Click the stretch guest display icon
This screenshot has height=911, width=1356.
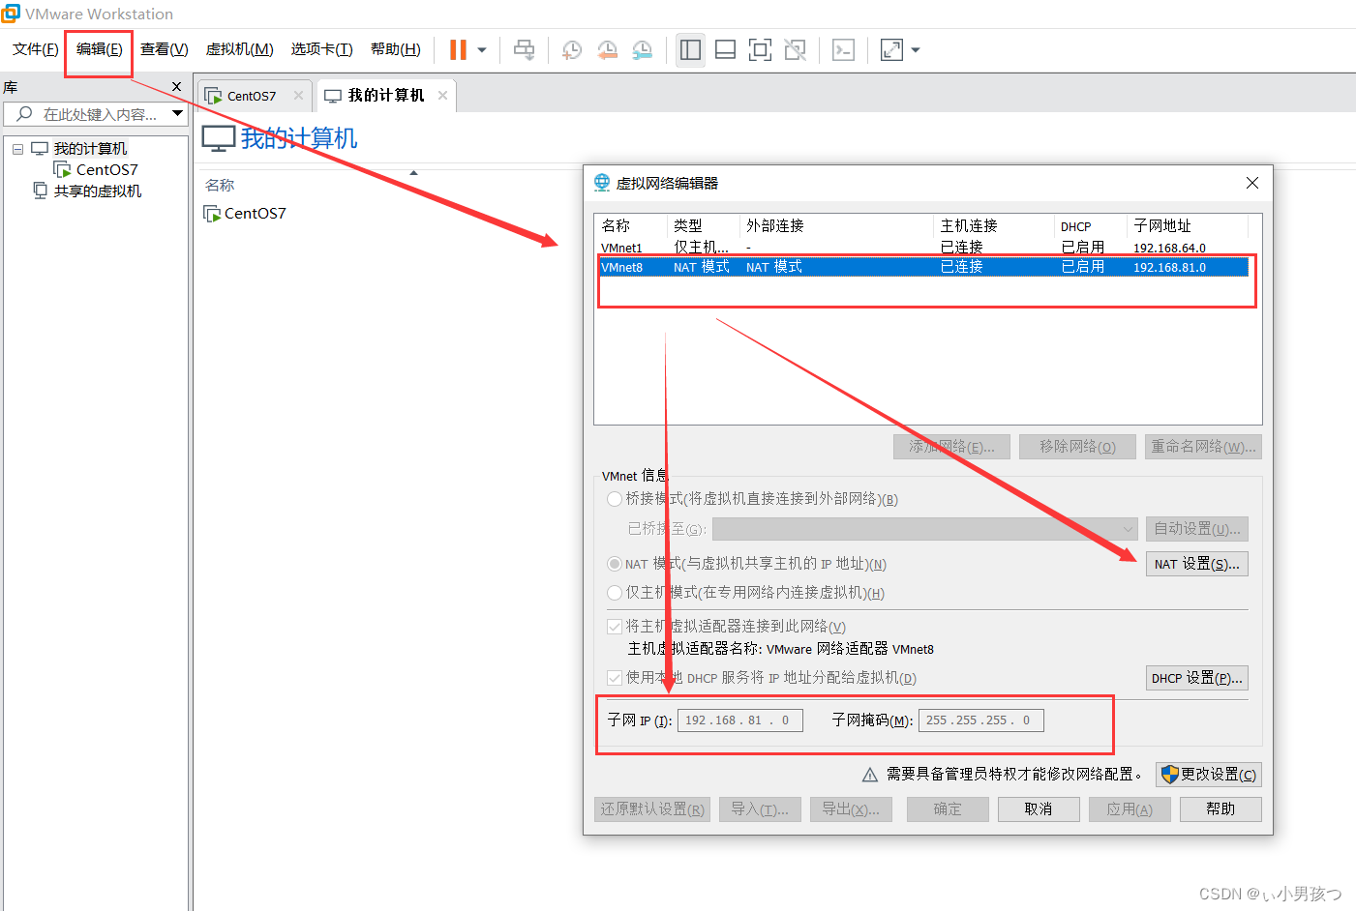click(891, 49)
